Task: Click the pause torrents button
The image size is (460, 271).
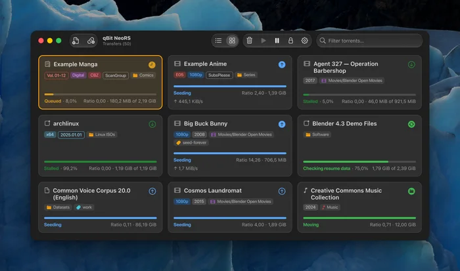Action: tap(277, 41)
